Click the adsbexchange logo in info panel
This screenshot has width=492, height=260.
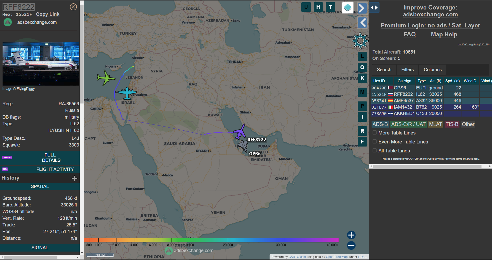8,22
